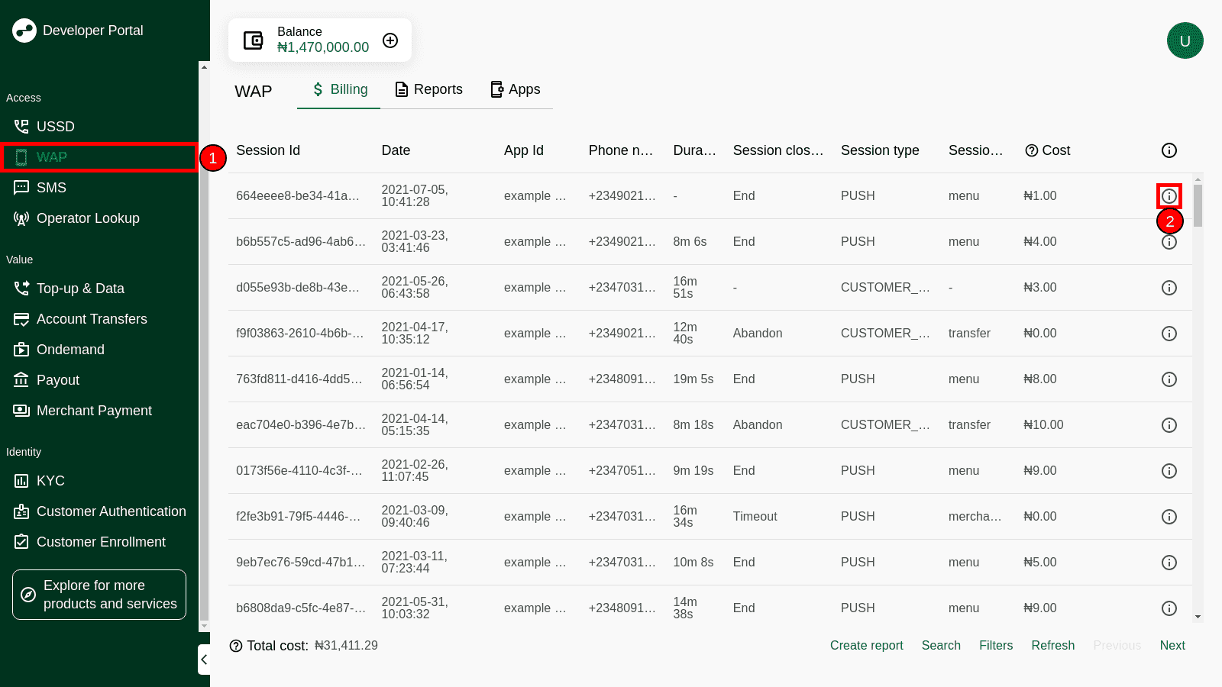Viewport: 1222px width, 687px height.
Task: Switch to the Reports tab
Action: pos(428,89)
